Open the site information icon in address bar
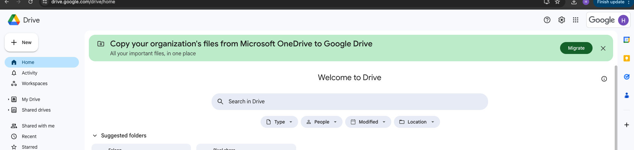634x150 pixels. tap(45, 2)
